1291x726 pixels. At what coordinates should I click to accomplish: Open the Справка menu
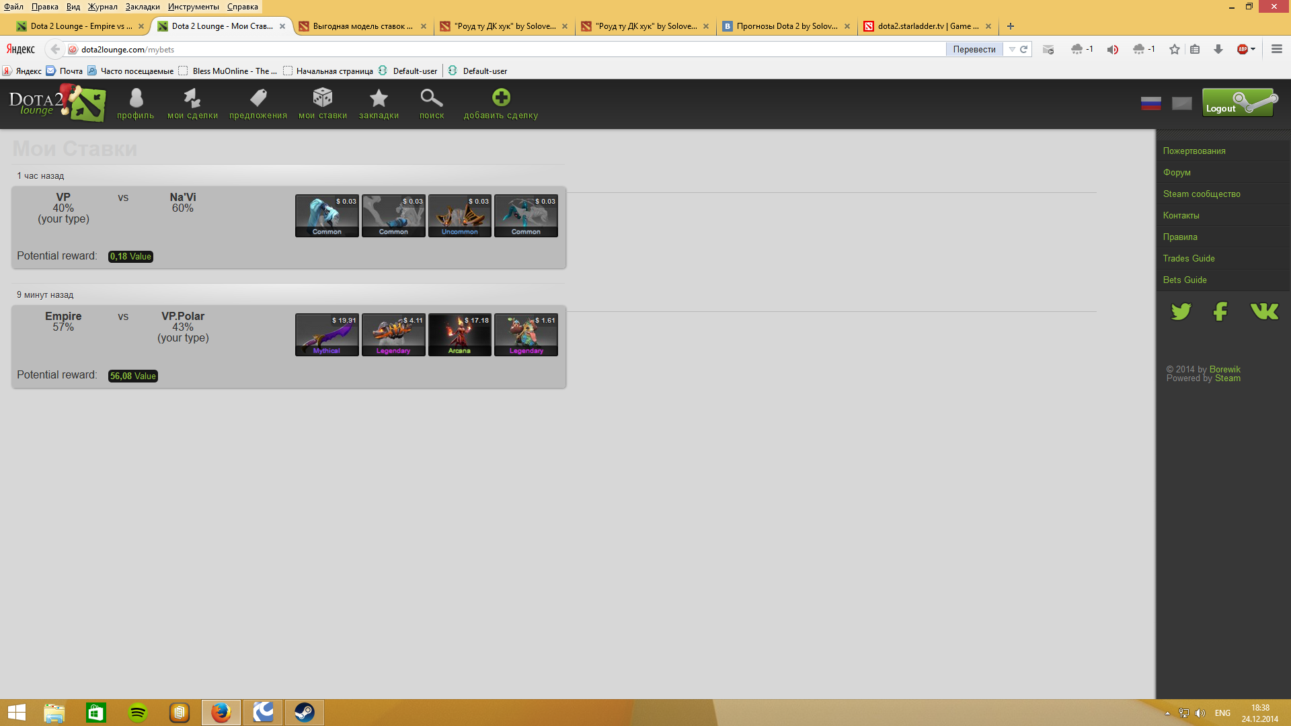click(243, 7)
